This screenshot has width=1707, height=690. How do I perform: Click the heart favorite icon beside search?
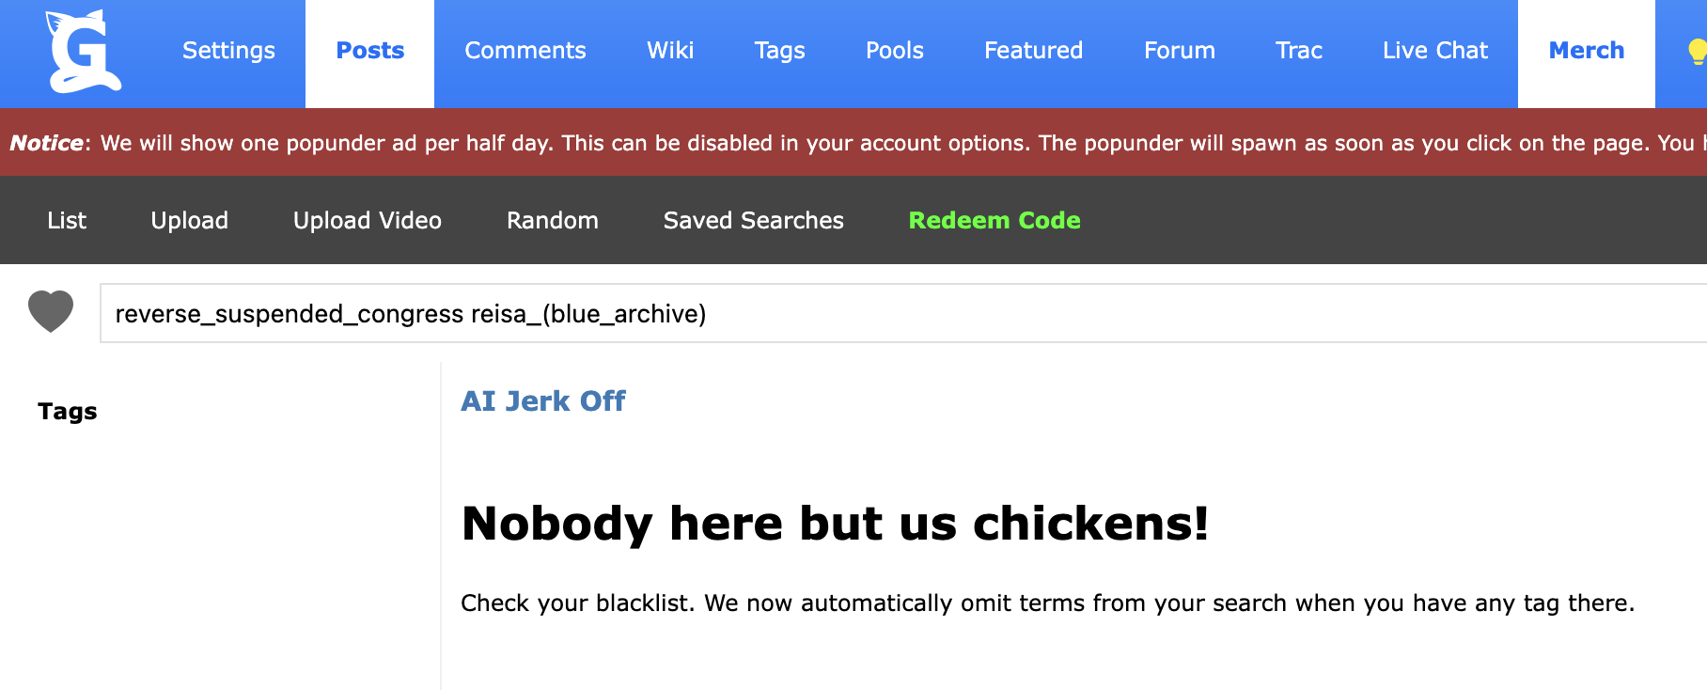51,312
